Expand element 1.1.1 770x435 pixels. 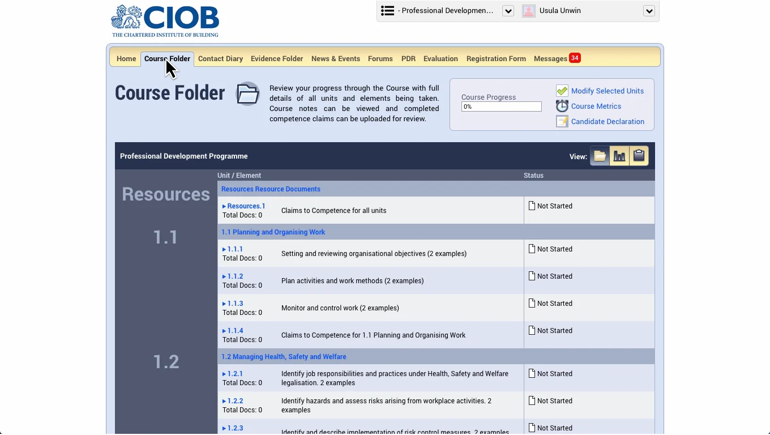coord(233,249)
